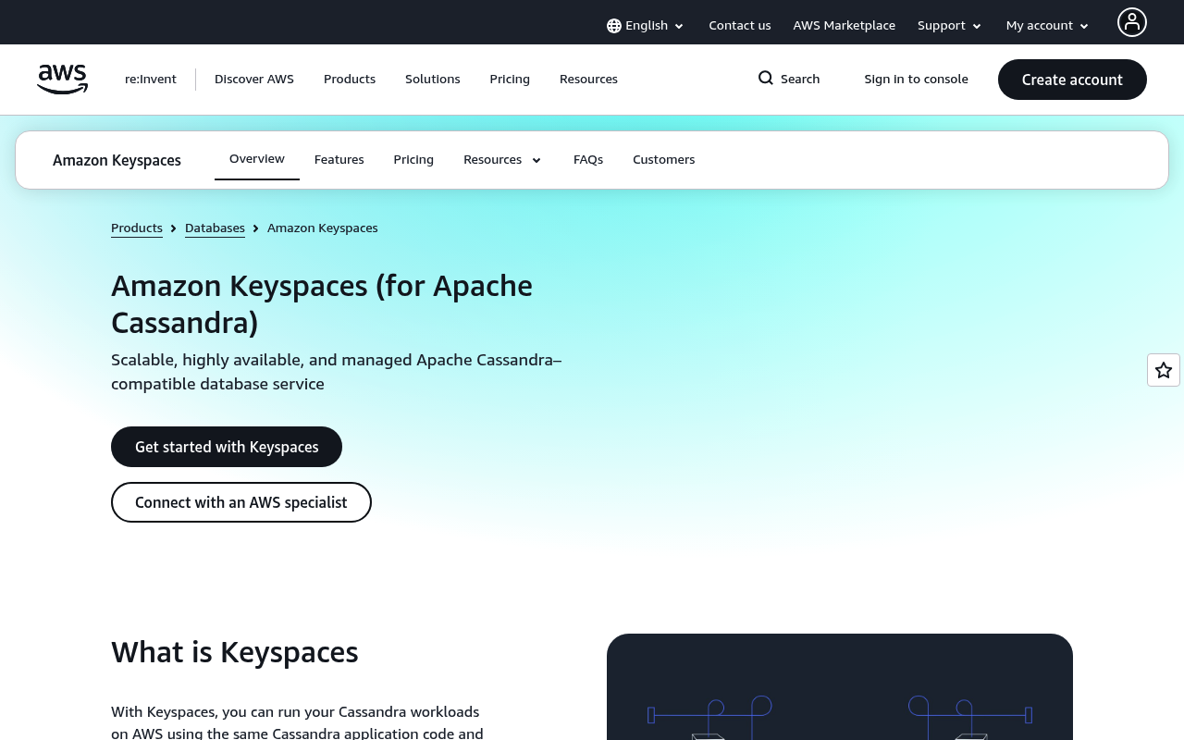This screenshot has width=1184, height=740.
Task: Click the Create account button
Action: pyautogui.click(x=1072, y=80)
